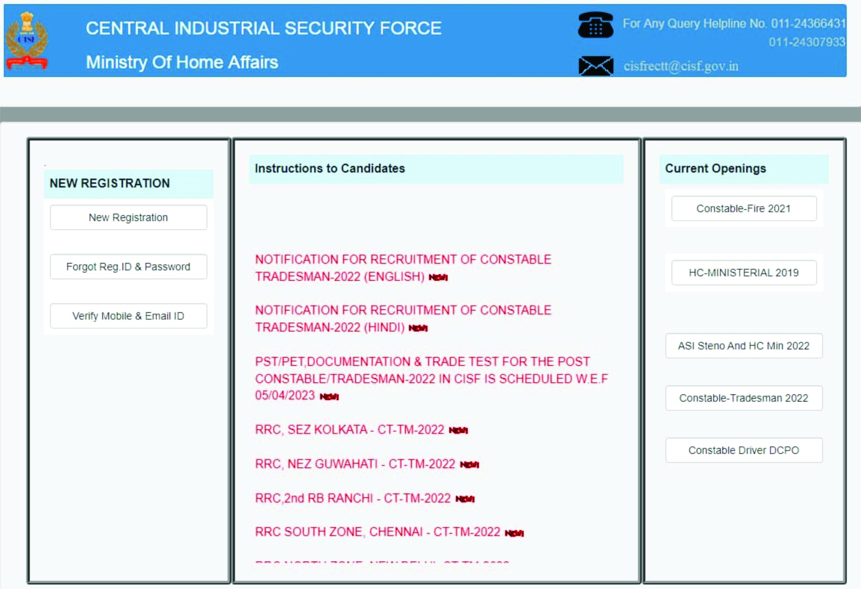Click the helpline number 011-24366431
This screenshot has height=589, width=861.
(809, 24)
